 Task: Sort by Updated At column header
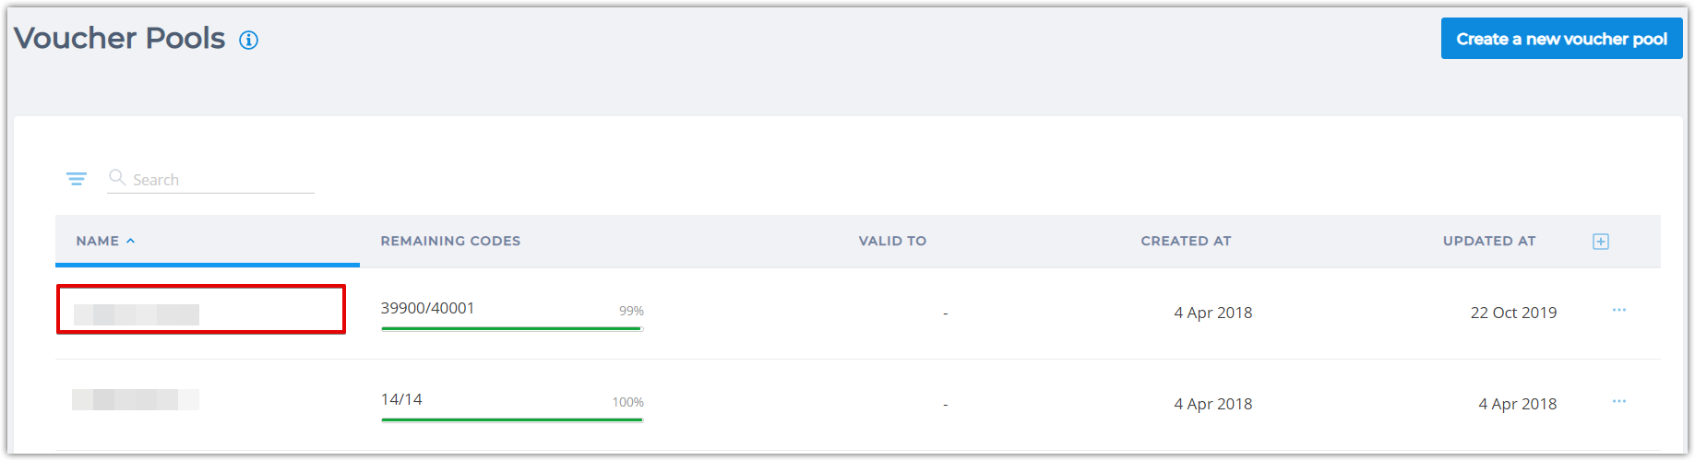1489,241
